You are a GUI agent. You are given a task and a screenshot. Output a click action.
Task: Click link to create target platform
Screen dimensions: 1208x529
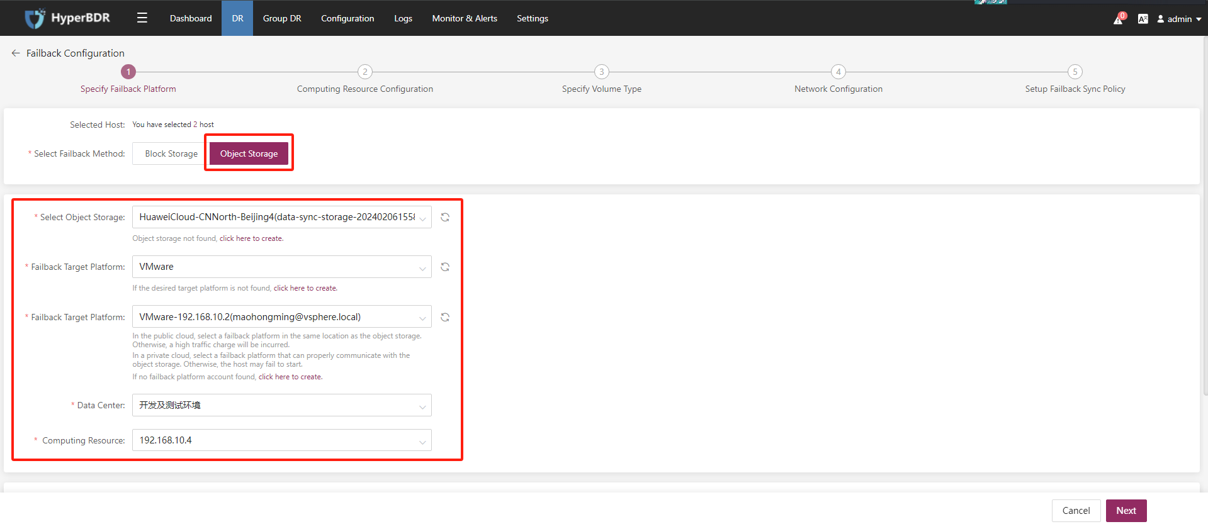(305, 288)
